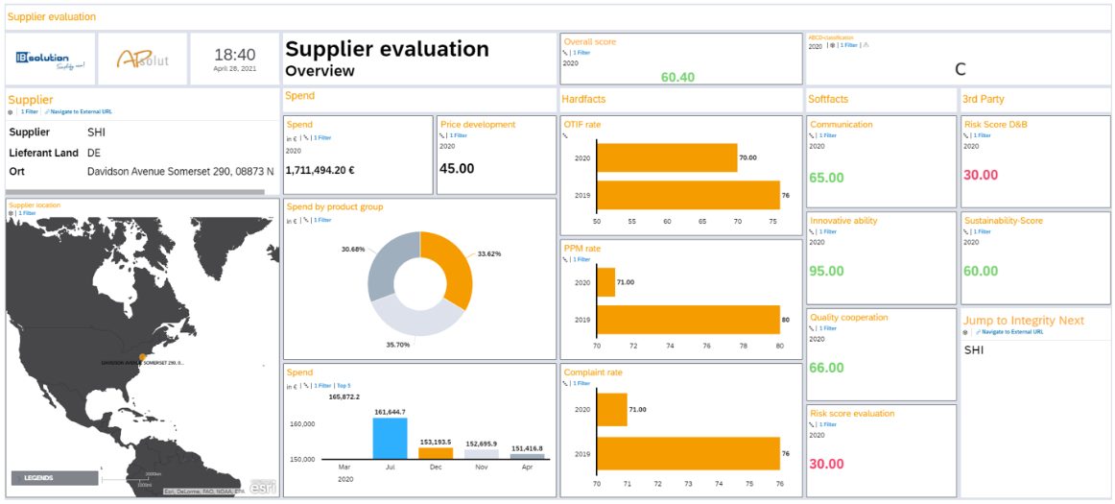
Task: Open 1 Filter under Spend by product group
Action: (321, 220)
